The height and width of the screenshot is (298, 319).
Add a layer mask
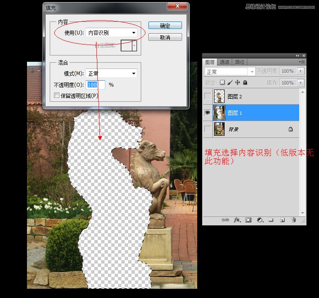(248, 220)
